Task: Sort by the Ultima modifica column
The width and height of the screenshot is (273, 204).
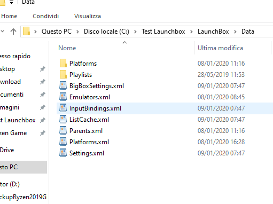Action: coord(220,48)
